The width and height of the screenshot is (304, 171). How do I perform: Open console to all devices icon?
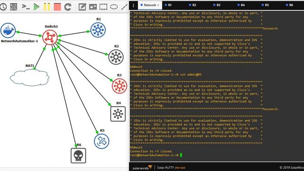26,7
